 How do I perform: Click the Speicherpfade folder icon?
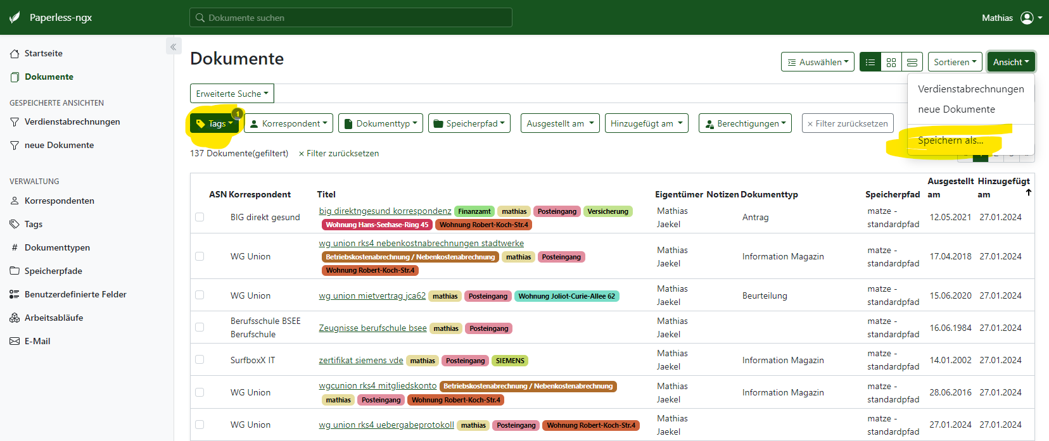(15, 271)
